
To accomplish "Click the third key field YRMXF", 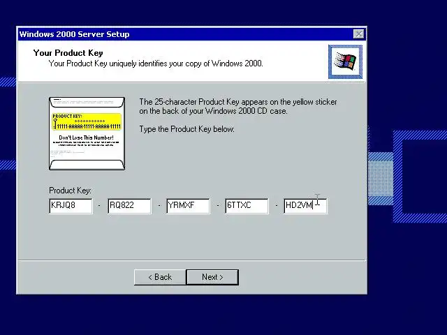I will [x=188, y=206].
